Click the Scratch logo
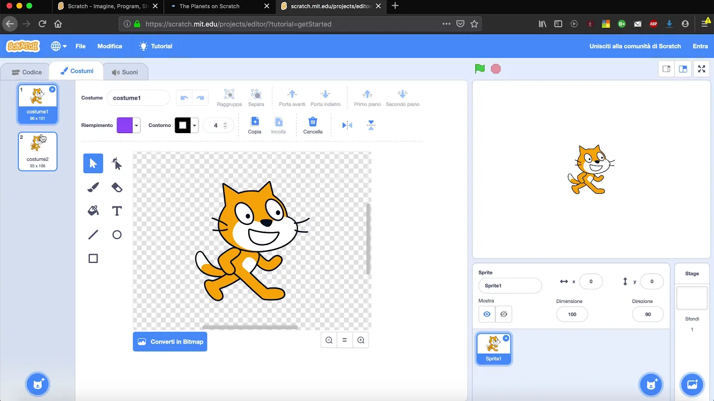The width and height of the screenshot is (714, 401). tap(23, 46)
